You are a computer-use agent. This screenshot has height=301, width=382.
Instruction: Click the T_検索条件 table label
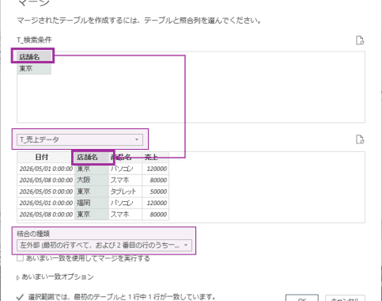point(35,40)
